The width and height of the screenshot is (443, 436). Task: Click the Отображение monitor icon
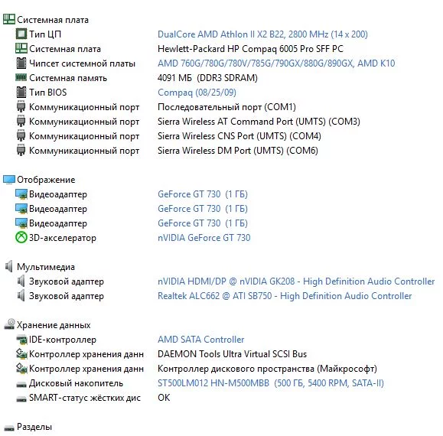[8, 180]
